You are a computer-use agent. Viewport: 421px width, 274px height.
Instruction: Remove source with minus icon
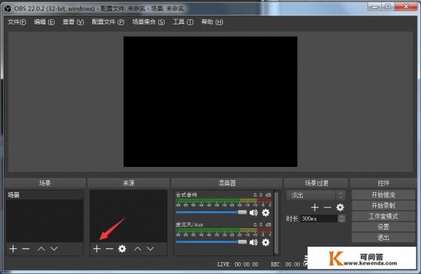click(109, 249)
